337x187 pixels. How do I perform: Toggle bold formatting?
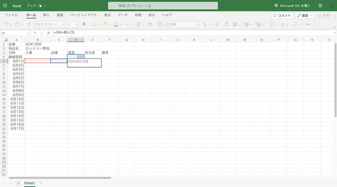tap(84, 24)
